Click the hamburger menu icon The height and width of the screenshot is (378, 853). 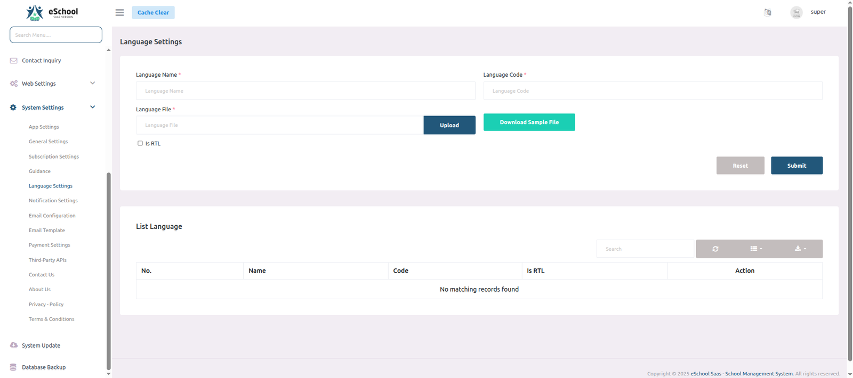(x=119, y=12)
